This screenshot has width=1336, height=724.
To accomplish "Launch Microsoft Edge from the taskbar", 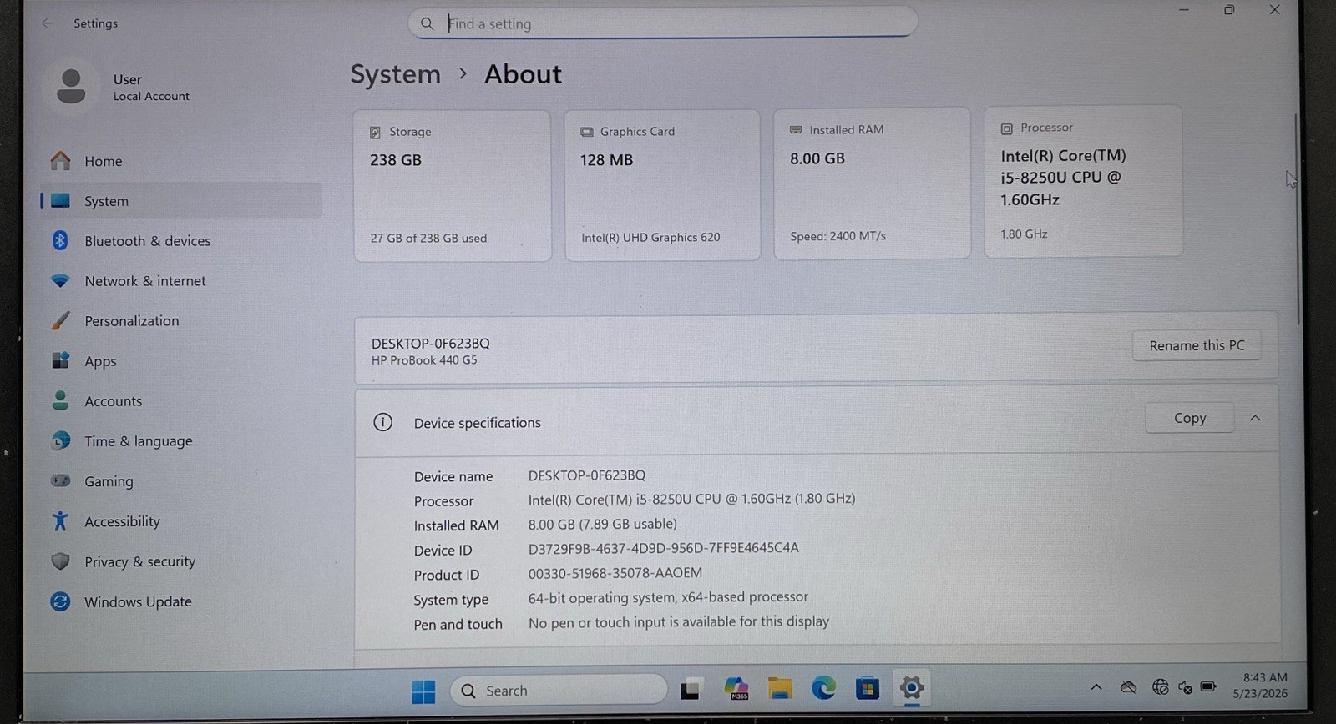I will point(823,688).
